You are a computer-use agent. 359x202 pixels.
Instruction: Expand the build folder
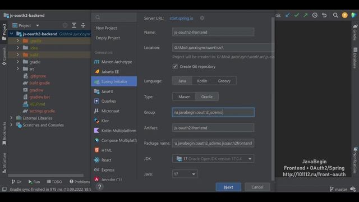click(18, 55)
